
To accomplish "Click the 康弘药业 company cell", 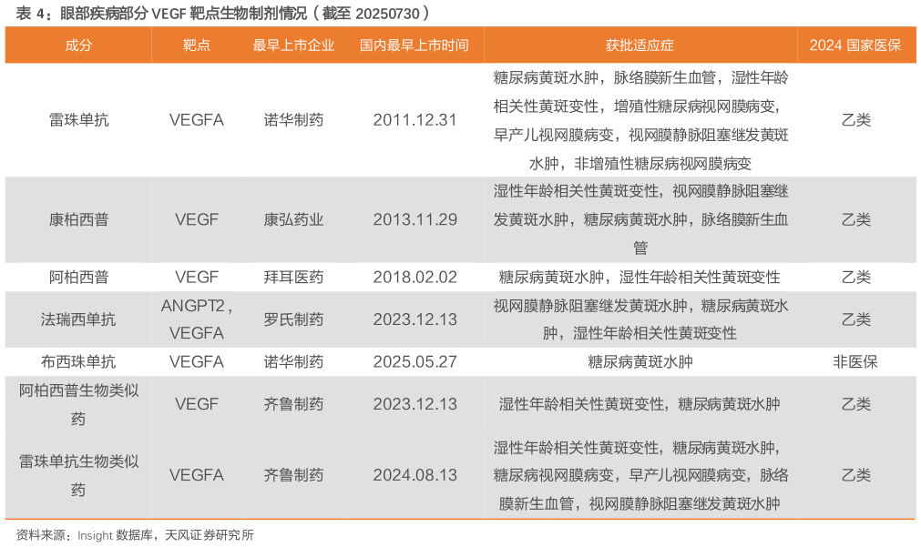I will [293, 219].
